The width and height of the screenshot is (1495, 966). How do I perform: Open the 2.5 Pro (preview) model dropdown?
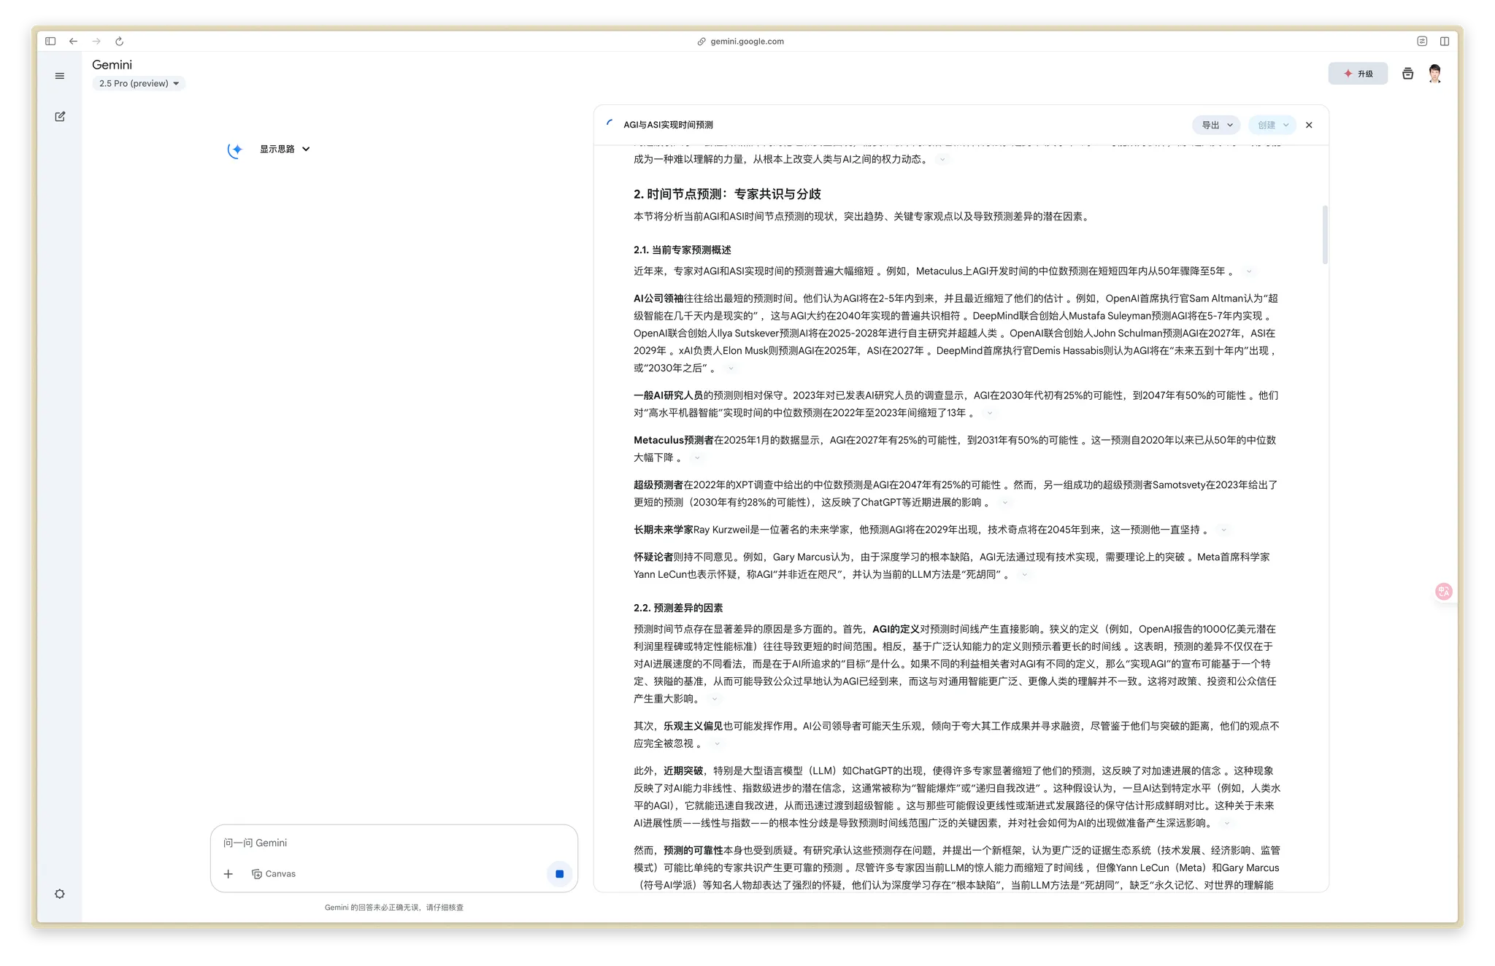(x=139, y=83)
